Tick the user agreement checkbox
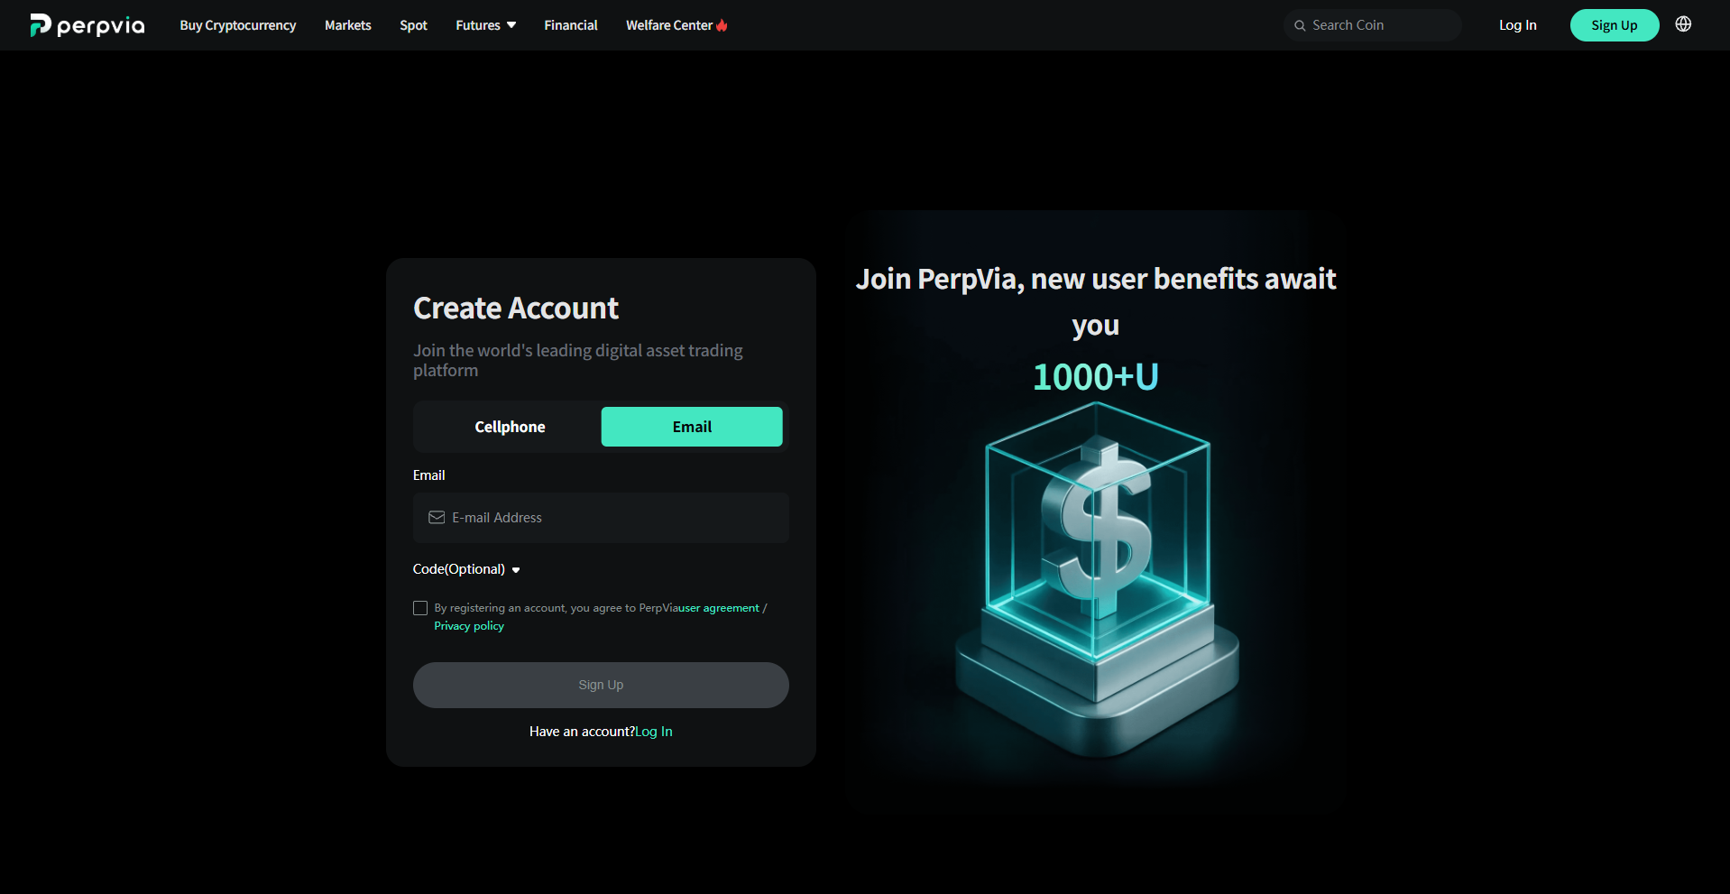Screen dimensions: 1730x894 coord(420,608)
